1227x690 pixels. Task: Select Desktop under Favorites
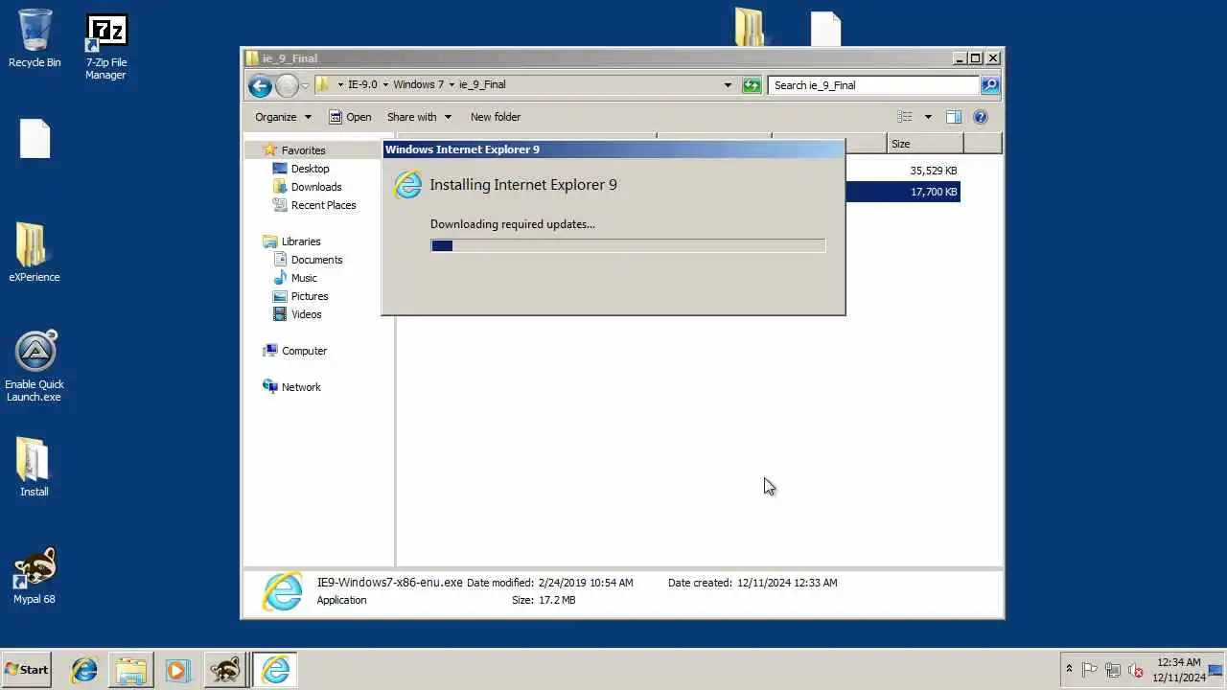[310, 169]
